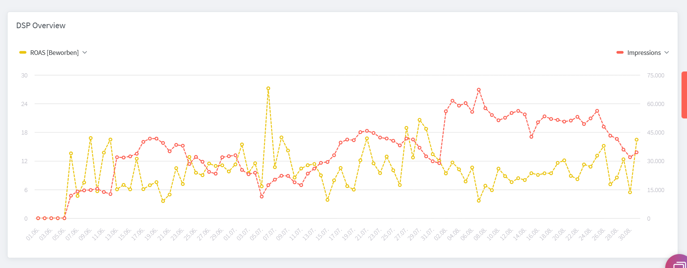The image size is (687, 268).
Task: Click the yellow ROAS legend marker
Action: coord(23,53)
